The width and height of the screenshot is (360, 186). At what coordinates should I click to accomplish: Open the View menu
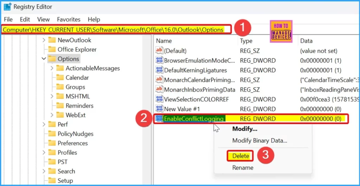click(x=43, y=19)
